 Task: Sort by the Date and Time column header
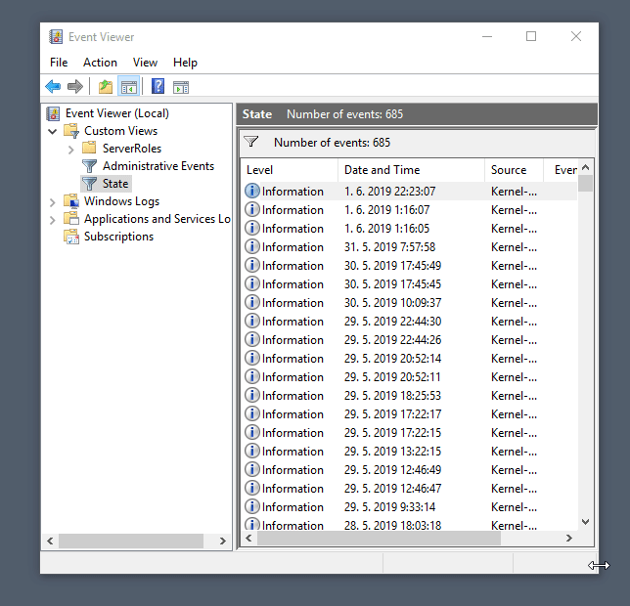tap(412, 170)
